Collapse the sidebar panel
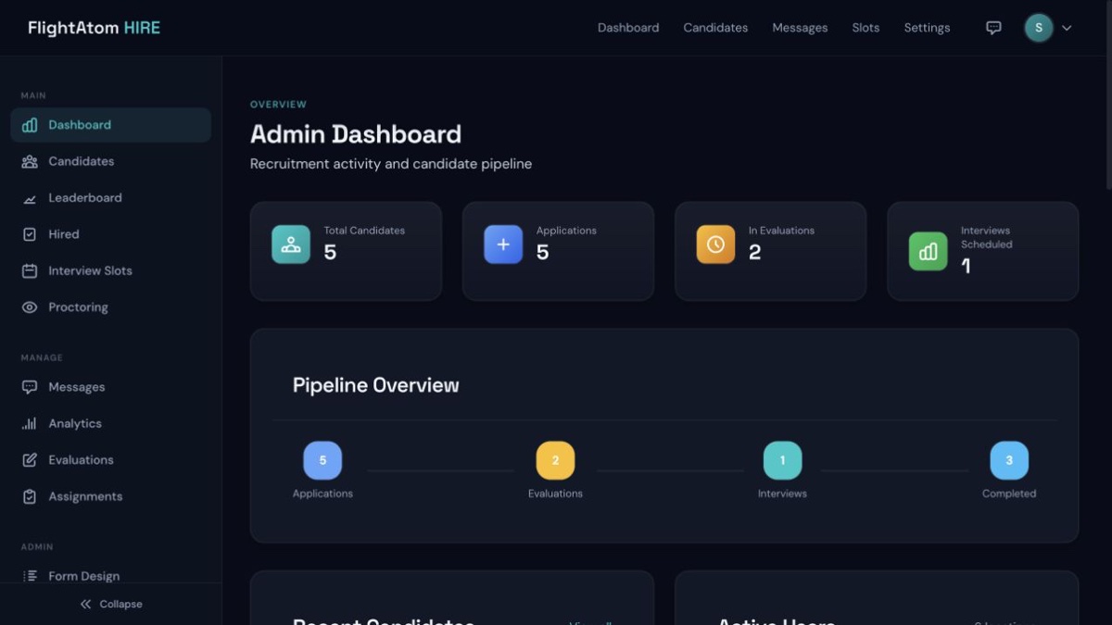Image resolution: width=1112 pixels, height=625 pixels. click(x=111, y=604)
